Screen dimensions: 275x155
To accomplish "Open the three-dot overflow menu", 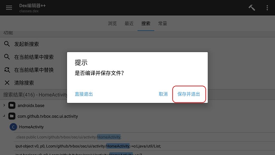I will pyautogui.click(x=267, y=8).
